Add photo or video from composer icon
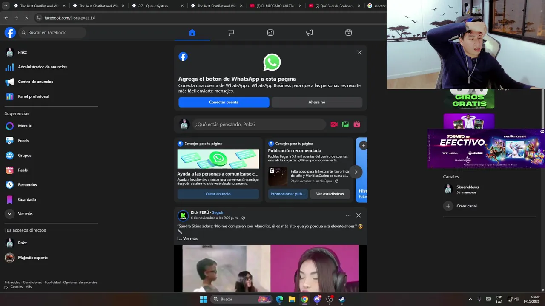545x306 pixels. click(345, 125)
